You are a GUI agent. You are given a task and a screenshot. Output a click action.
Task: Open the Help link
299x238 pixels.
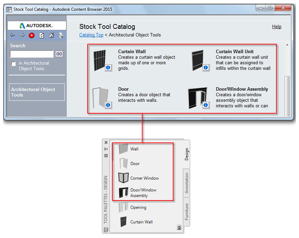(276, 27)
